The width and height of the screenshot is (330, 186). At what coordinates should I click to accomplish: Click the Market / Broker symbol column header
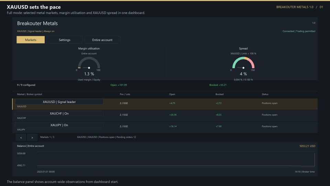30,94
